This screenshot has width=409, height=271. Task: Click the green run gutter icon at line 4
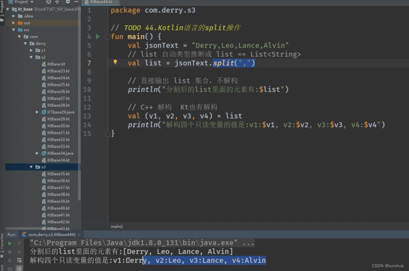(x=98, y=36)
